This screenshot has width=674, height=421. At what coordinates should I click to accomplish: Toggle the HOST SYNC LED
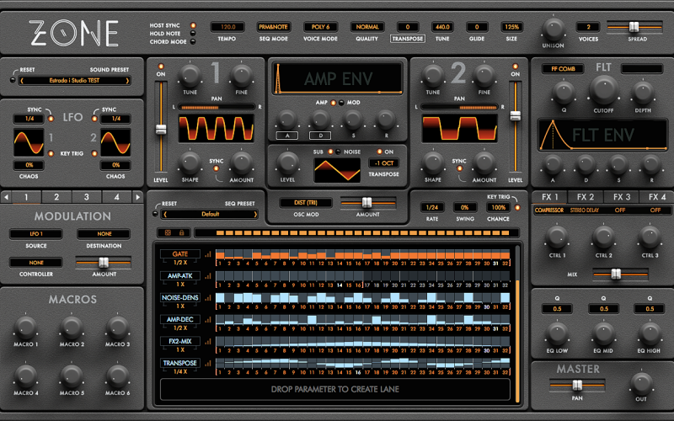click(x=193, y=25)
